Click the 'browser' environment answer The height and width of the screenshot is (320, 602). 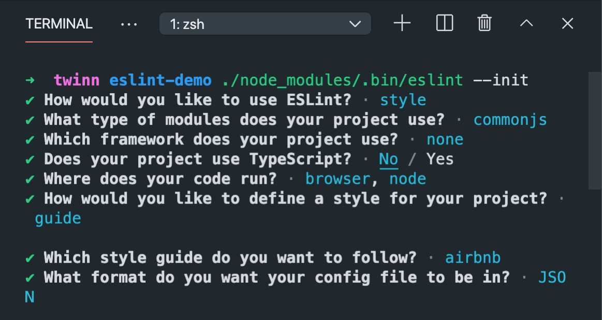pyautogui.click(x=337, y=179)
